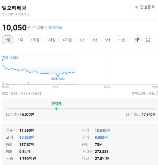Click the EPS 73원 value

coord(99,144)
